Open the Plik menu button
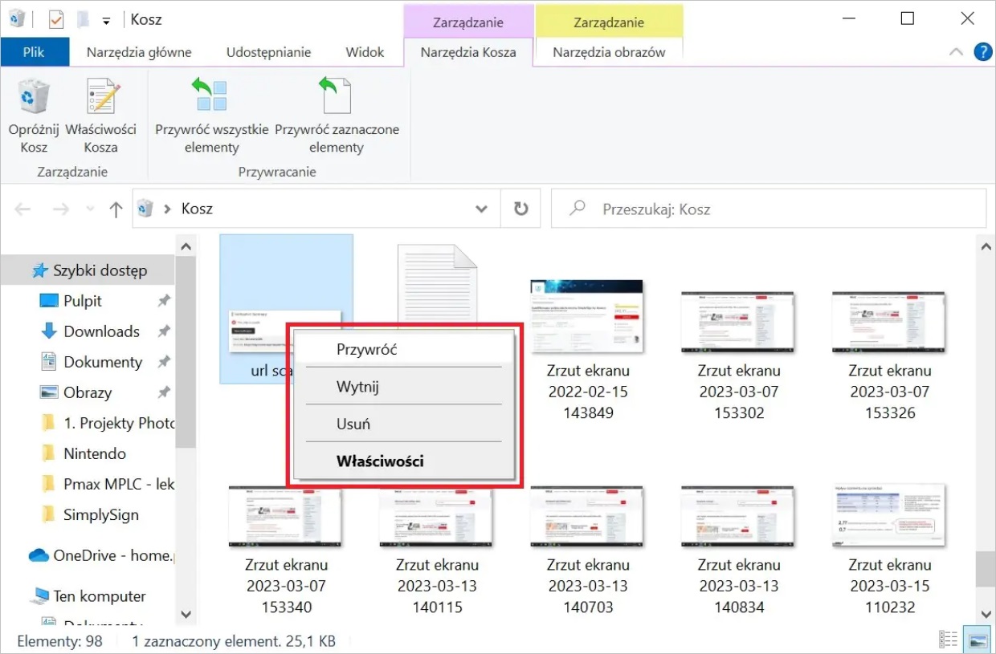Viewport: 996px width, 654px height. [x=34, y=52]
